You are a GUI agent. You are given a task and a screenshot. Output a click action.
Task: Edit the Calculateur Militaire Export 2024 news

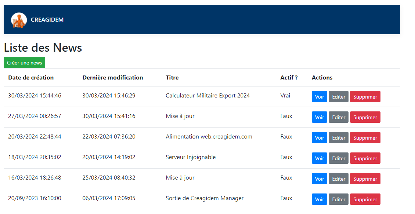pyautogui.click(x=338, y=97)
